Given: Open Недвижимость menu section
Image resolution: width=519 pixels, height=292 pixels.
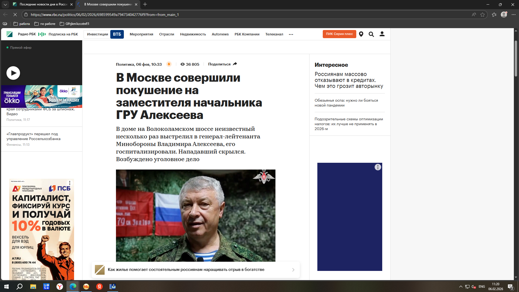Looking at the screenshot, I should 193,34.
